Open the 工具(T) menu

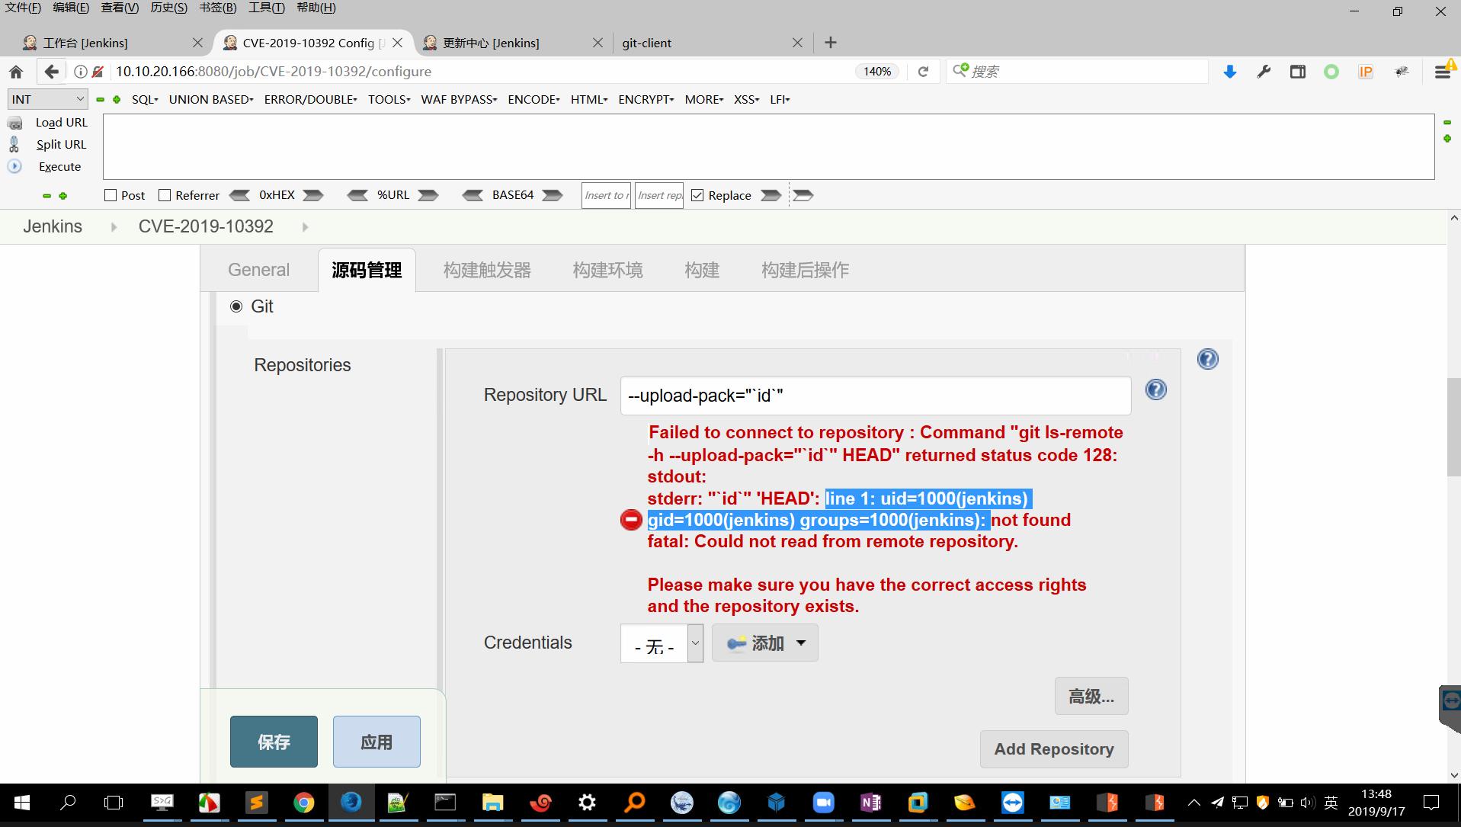coord(266,8)
